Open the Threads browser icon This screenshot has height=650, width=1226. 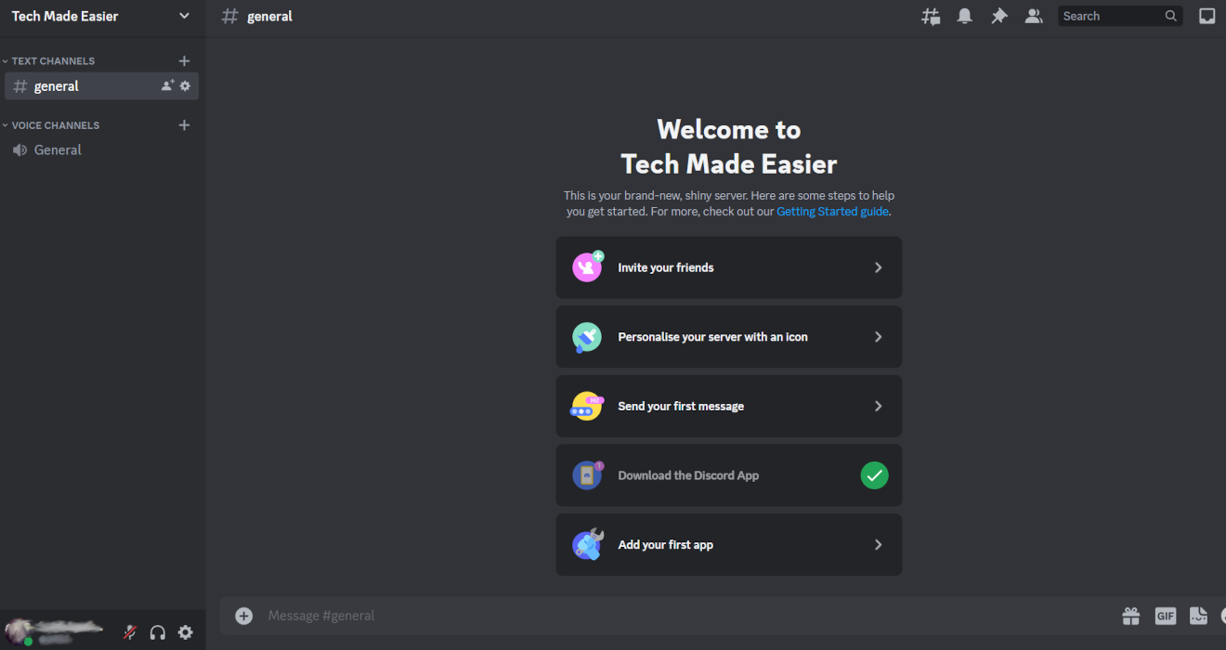tap(931, 16)
